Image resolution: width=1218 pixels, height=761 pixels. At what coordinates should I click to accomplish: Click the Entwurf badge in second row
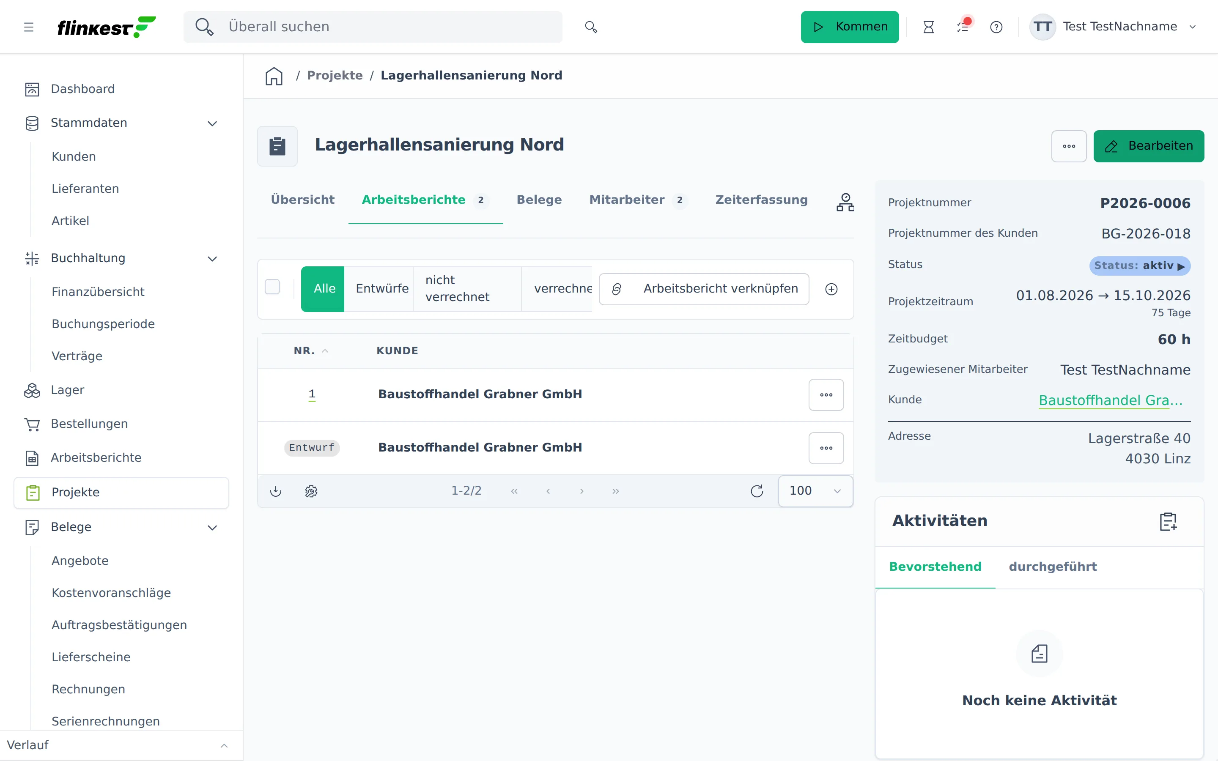click(x=312, y=448)
